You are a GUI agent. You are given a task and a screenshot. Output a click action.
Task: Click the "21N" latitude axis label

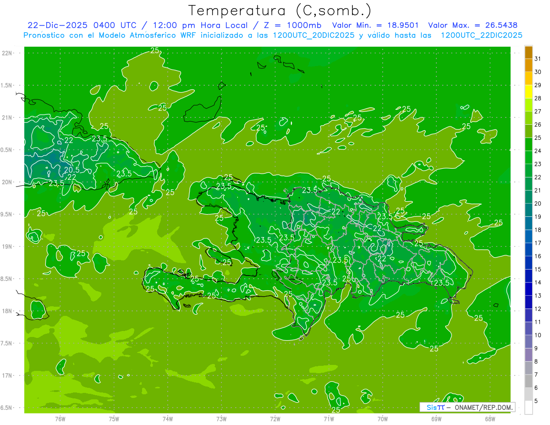7,118
